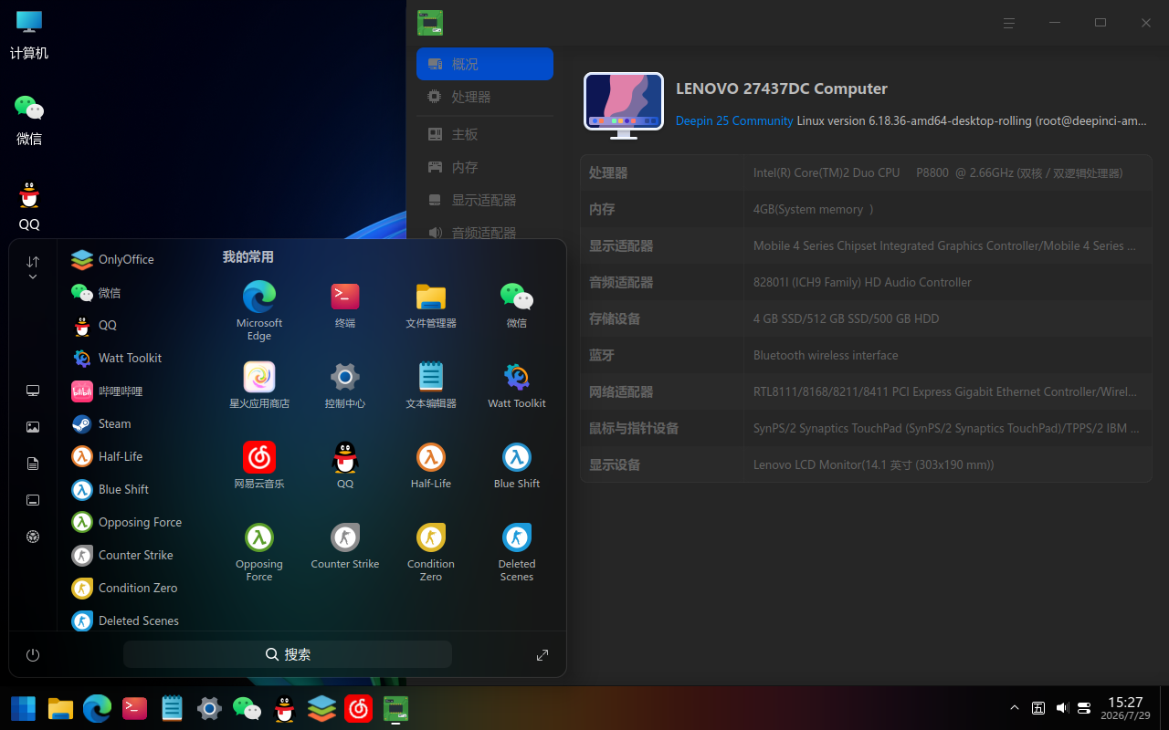Open 哔哩哔哩 from the app list

pos(121,391)
